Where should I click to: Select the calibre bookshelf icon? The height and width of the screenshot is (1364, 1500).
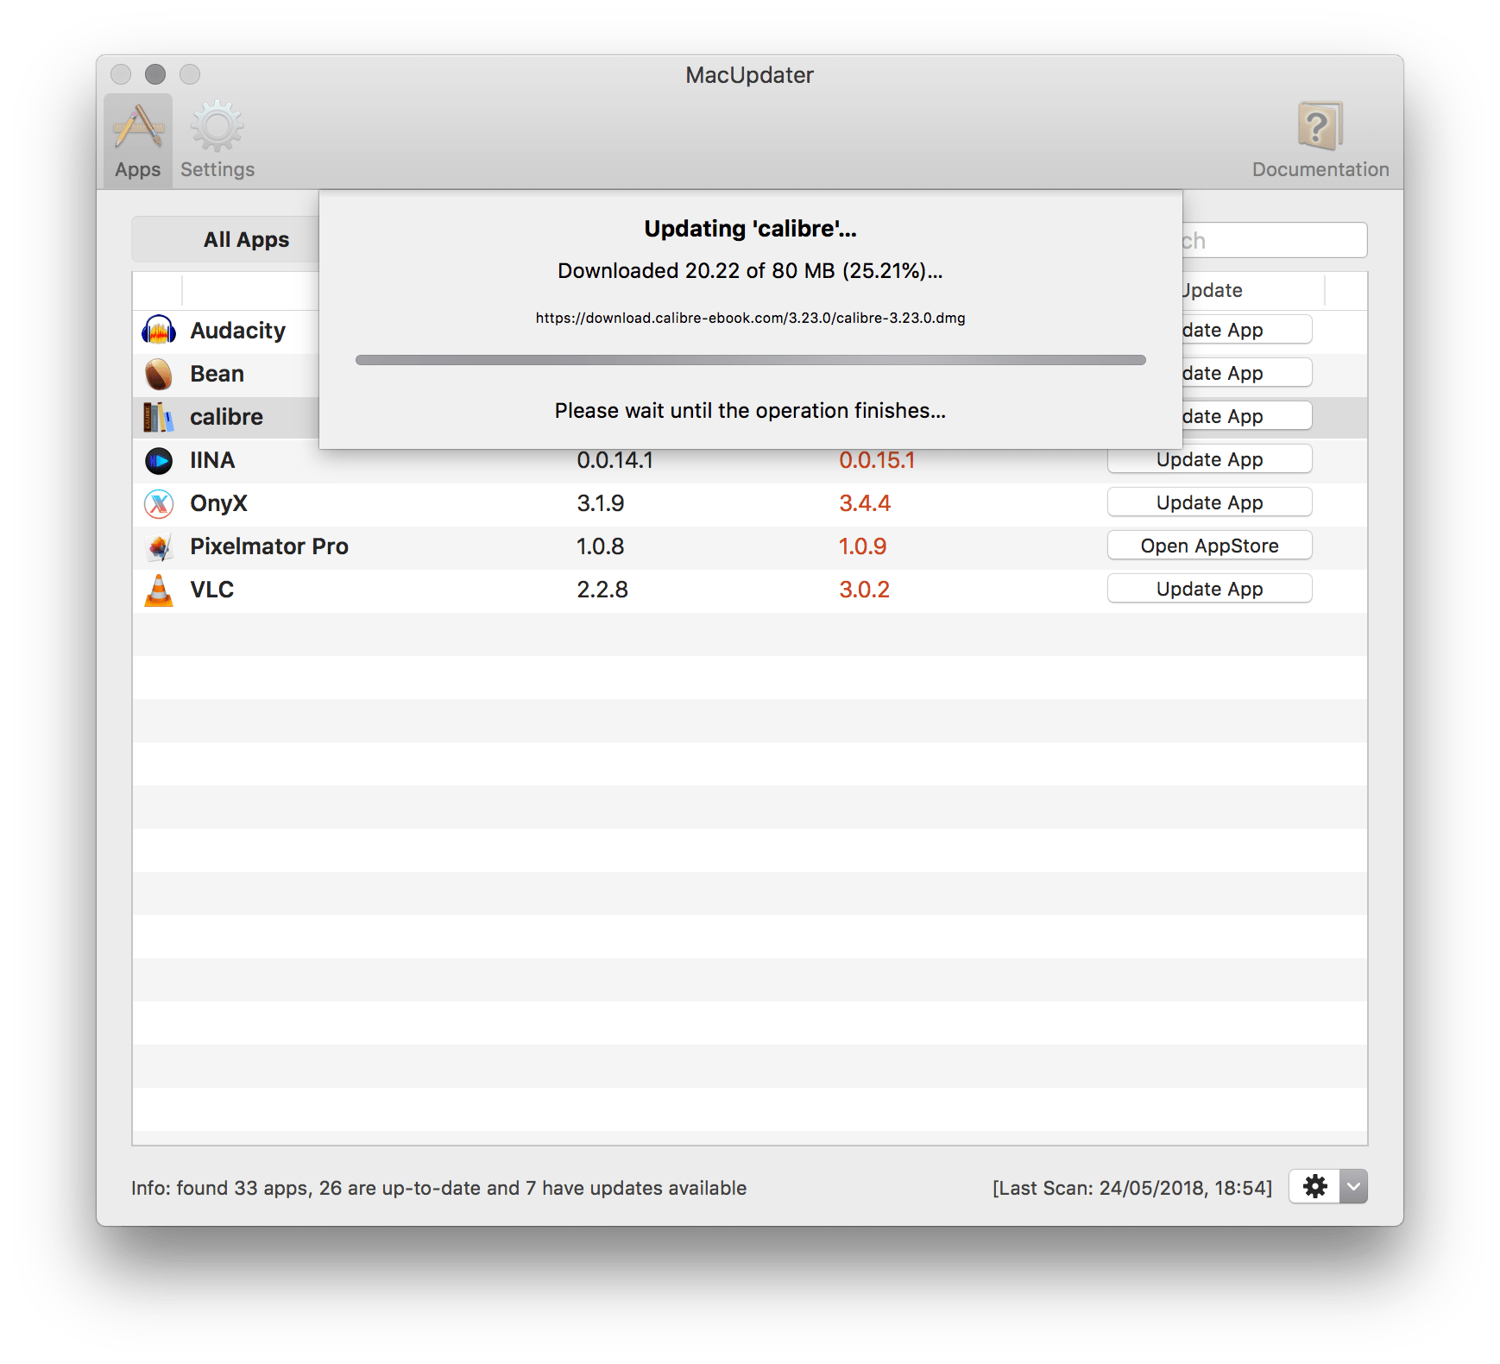coord(161,416)
